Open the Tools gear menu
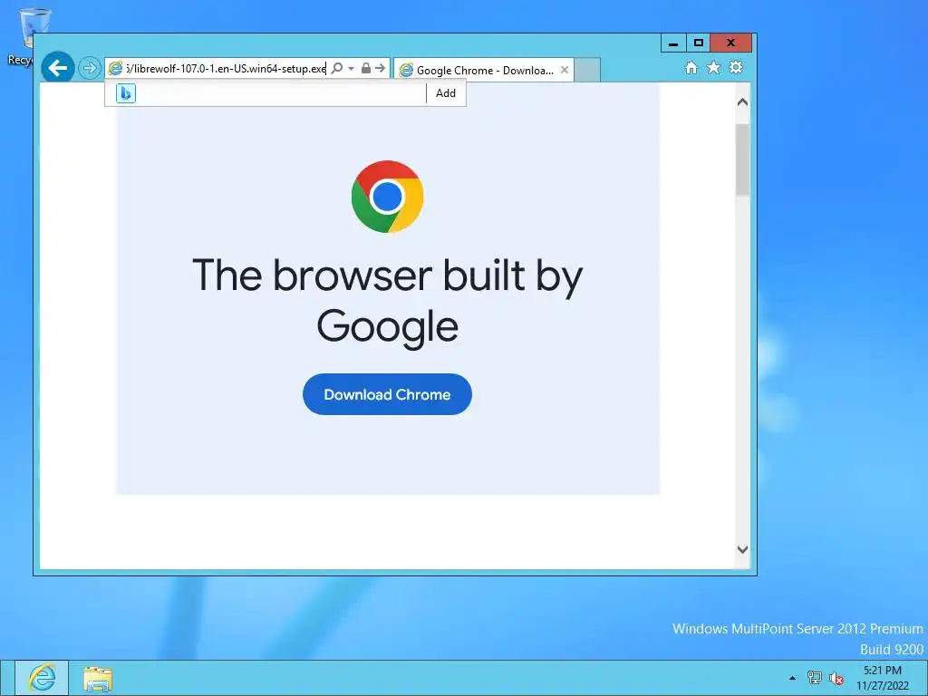The image size is (928, 696). (x=736, y=67)
